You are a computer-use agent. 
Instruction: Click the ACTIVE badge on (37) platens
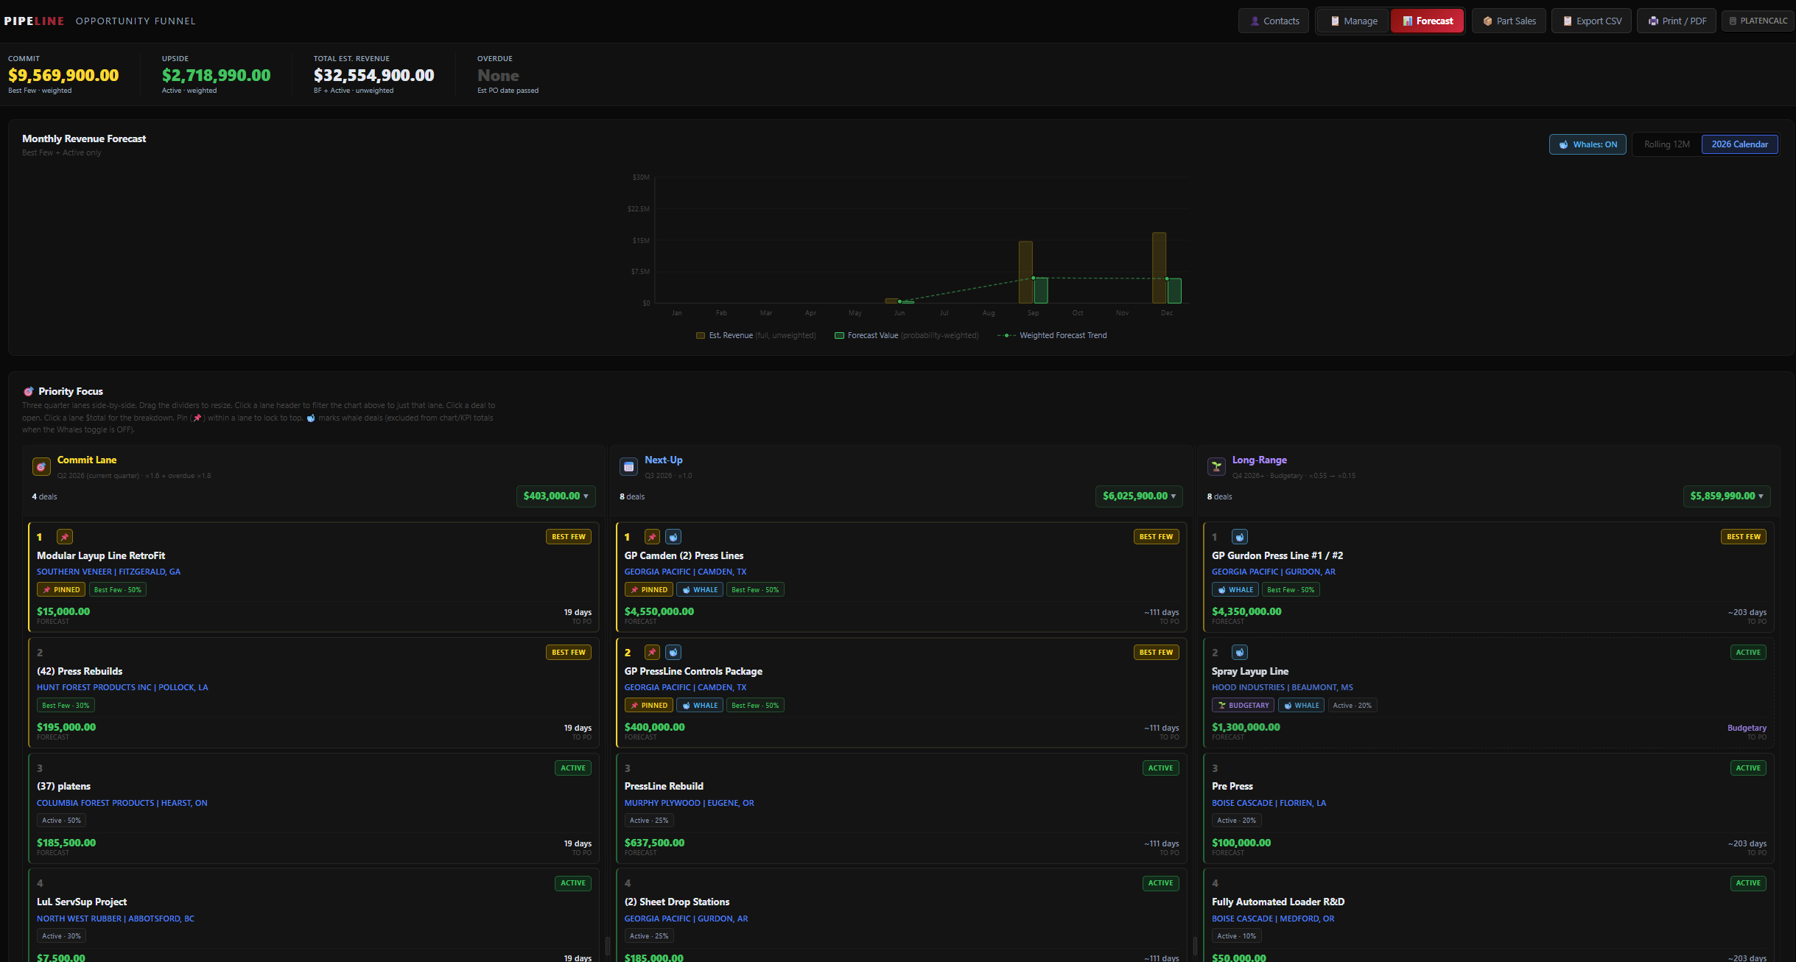tap(573, 768)
